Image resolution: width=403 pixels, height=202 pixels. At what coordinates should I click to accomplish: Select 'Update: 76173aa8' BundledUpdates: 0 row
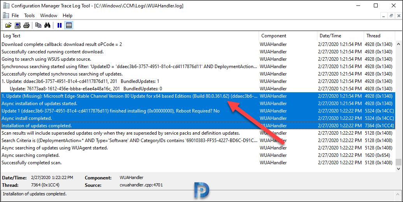point(198,89)
